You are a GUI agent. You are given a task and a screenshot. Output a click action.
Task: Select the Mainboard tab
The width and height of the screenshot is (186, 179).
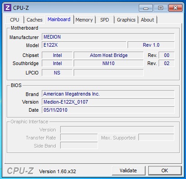pos(59,19)
